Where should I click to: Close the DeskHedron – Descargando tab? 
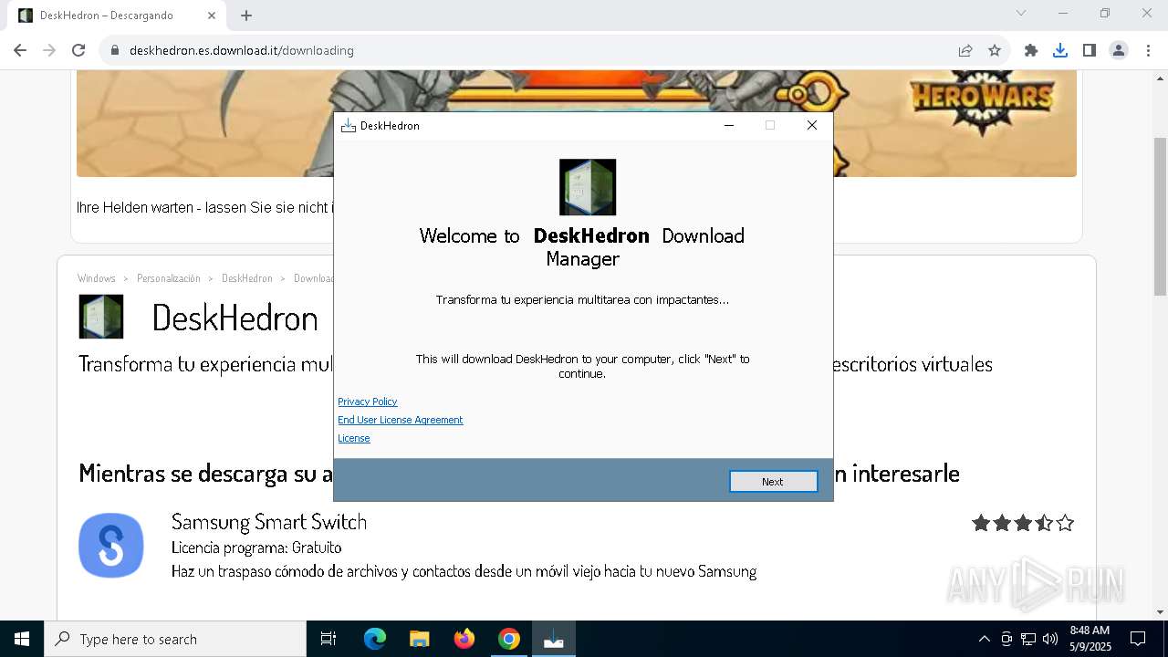(x=212, y=16)
